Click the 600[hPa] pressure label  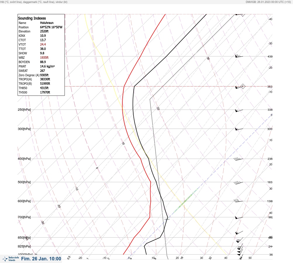[x=24, y=201]
